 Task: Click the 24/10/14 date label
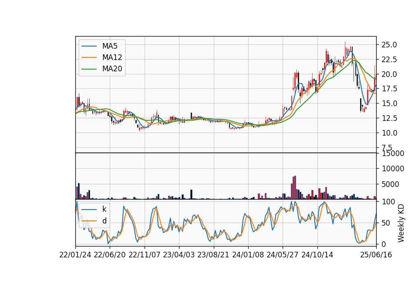click(x=317, y=255)
